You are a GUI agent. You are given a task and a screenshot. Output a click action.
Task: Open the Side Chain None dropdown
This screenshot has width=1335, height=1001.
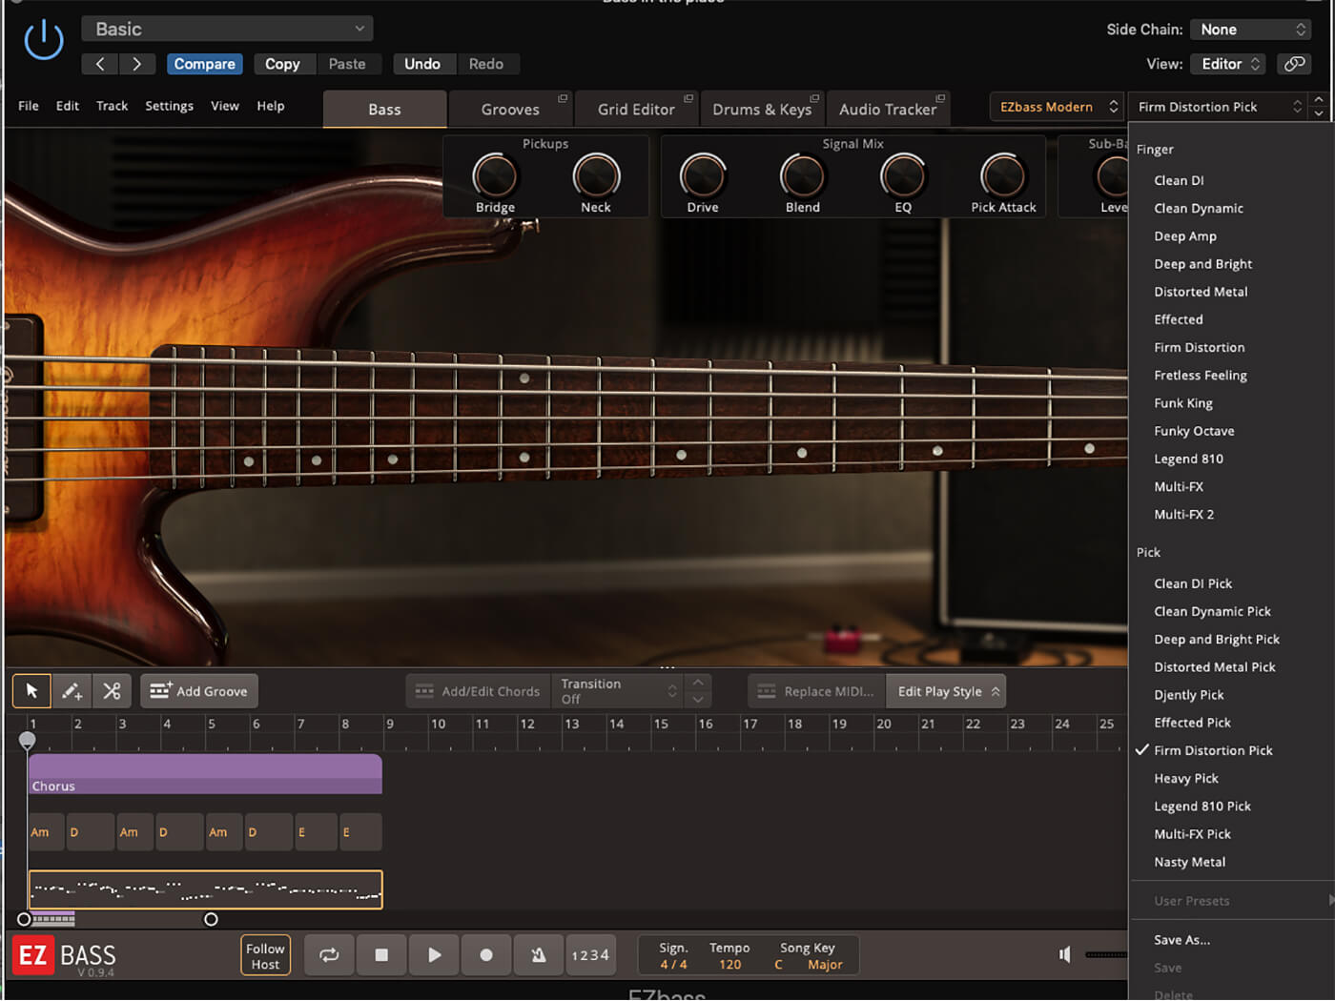coord(1249,30)
